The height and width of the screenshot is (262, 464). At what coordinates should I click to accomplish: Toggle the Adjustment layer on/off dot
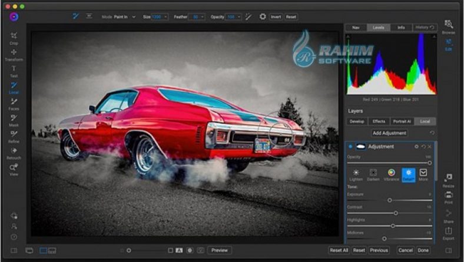pyautogui.click(x=351, y=147)
